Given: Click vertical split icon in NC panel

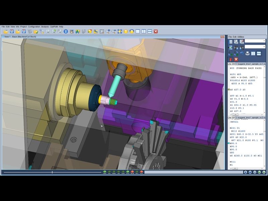Looking at the screenshot, I should (253, 54).
